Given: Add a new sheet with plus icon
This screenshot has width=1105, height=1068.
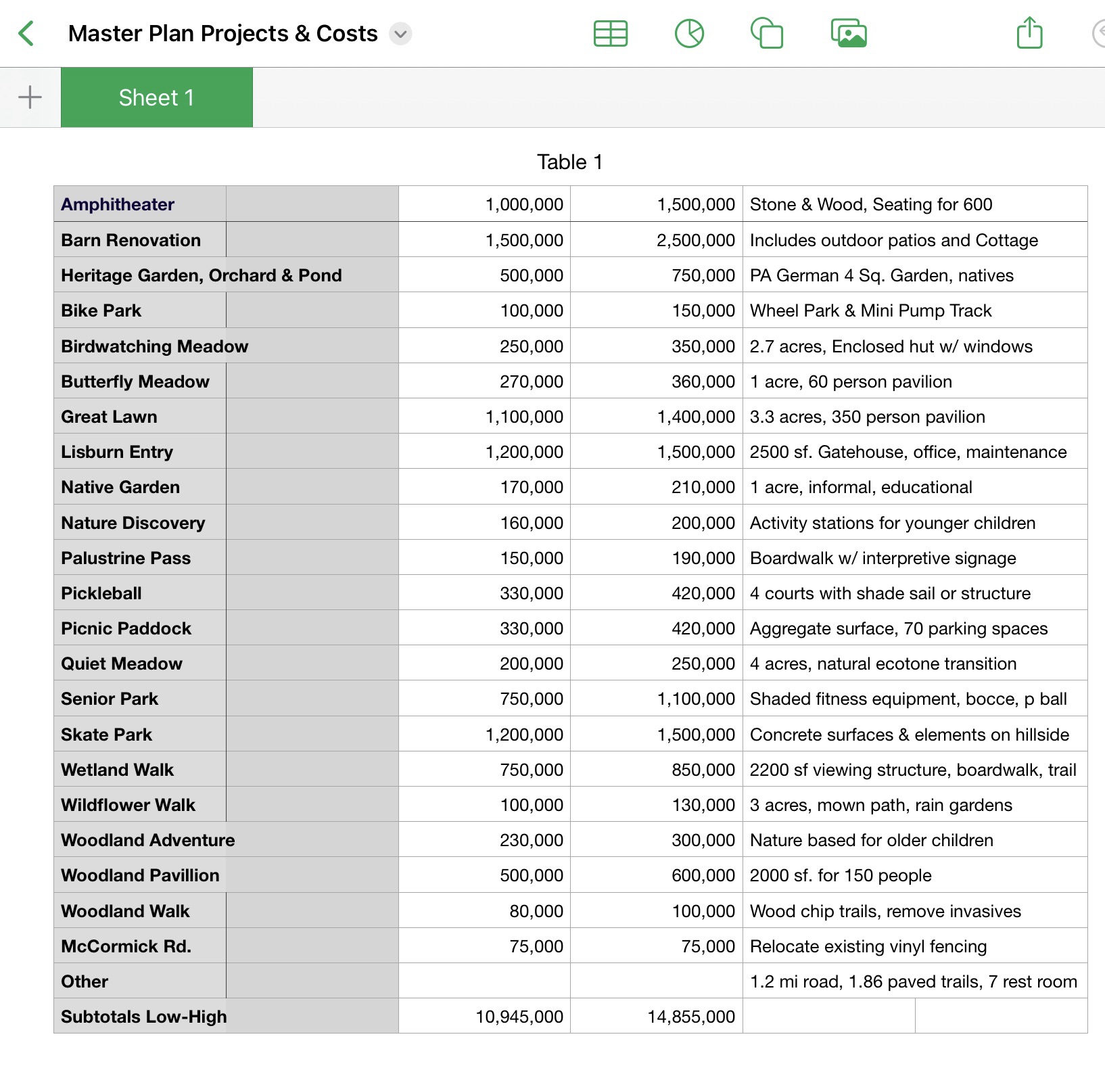Looking at the screenshot, I should (x=30, y=97).
